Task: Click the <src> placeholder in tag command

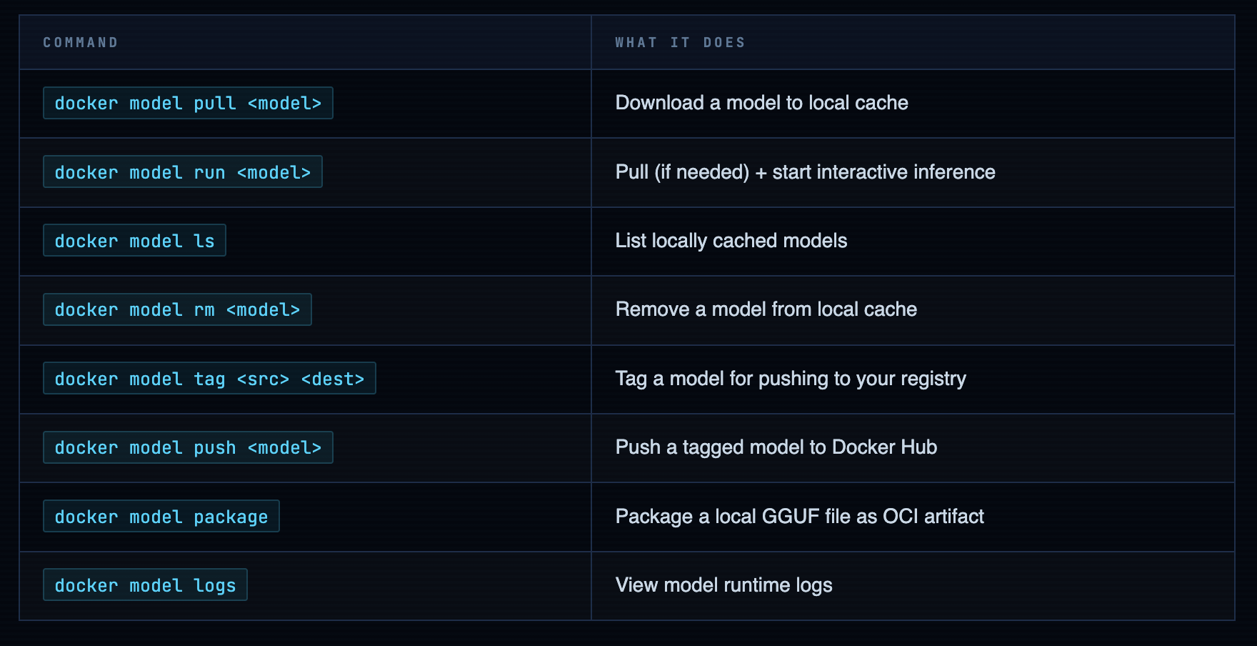Action: (263, 379)
